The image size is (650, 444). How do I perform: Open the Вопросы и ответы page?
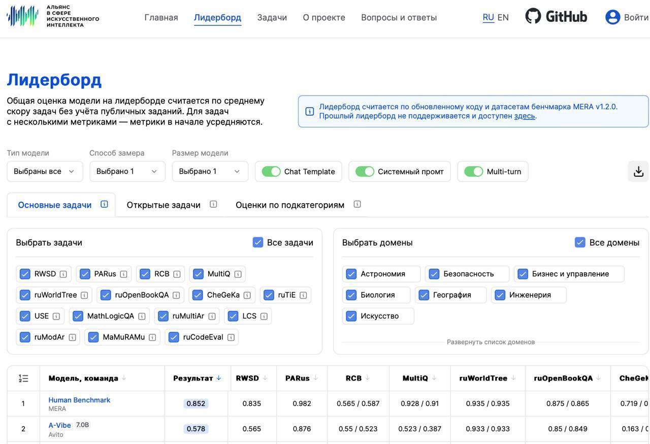399,17
